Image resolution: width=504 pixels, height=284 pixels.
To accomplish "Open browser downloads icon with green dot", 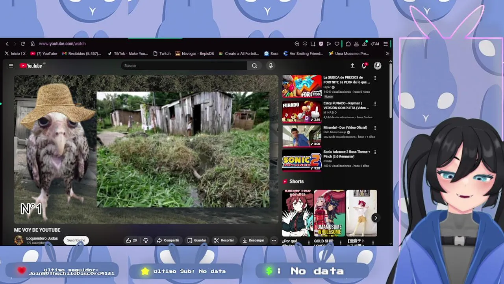I will (365, 43).
